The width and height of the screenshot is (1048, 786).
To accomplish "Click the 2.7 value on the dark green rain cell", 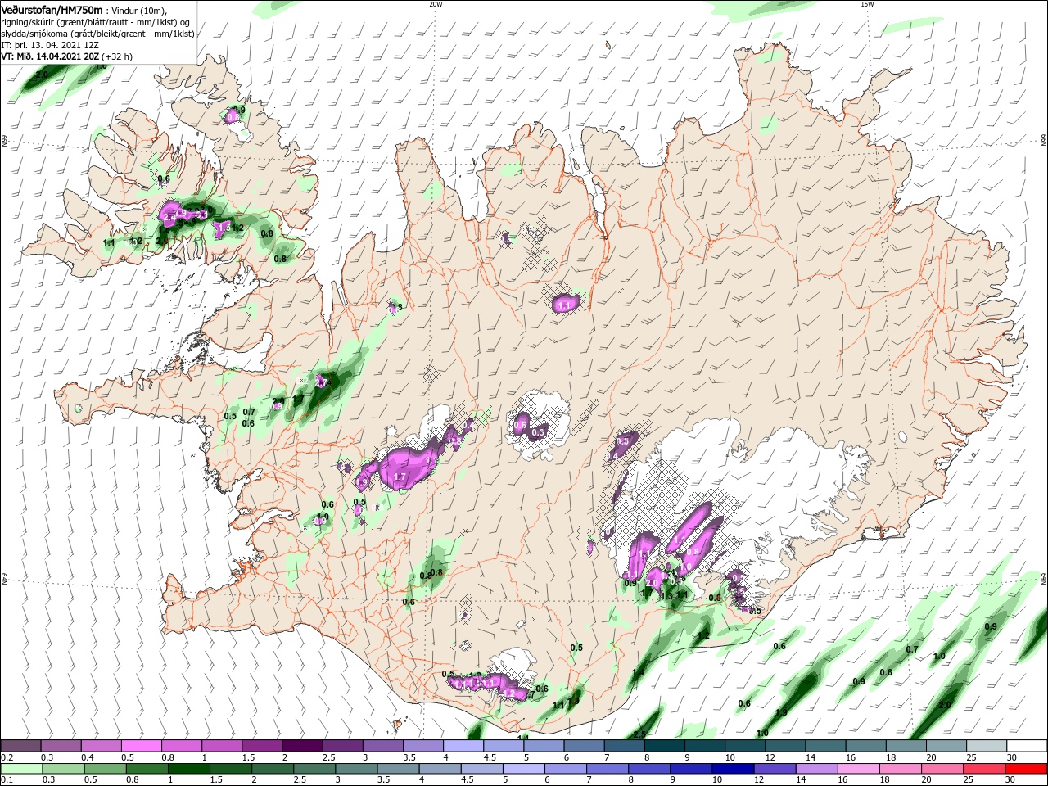I will point(321,382).
